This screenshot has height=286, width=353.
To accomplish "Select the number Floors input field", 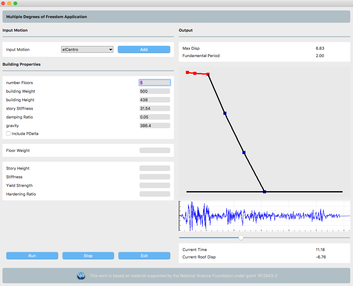I will coord(155,82).
